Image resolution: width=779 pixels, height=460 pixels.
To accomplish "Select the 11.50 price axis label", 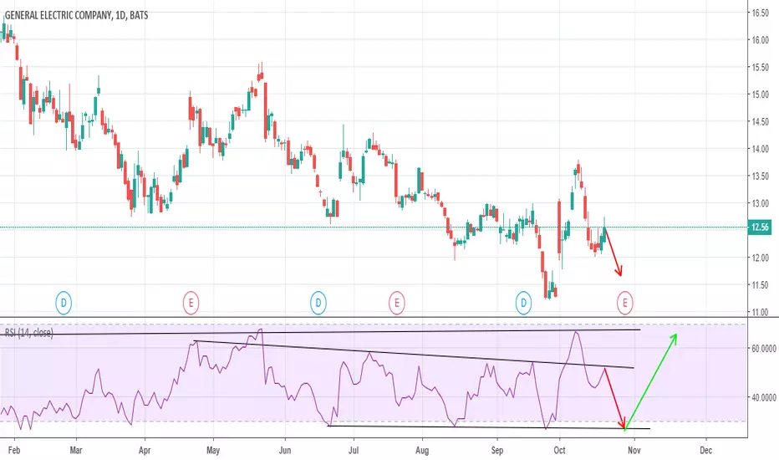I will [760, 285].
